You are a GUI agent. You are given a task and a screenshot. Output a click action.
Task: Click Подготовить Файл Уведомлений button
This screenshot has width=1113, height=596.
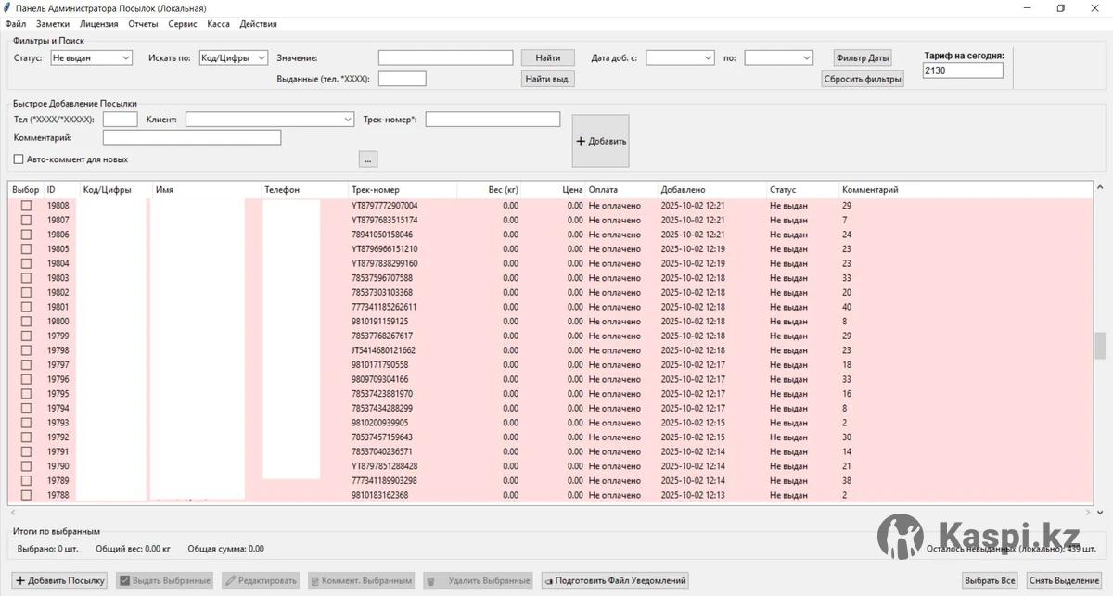(616, 580)
